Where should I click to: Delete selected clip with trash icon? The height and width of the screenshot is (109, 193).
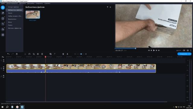17,54
